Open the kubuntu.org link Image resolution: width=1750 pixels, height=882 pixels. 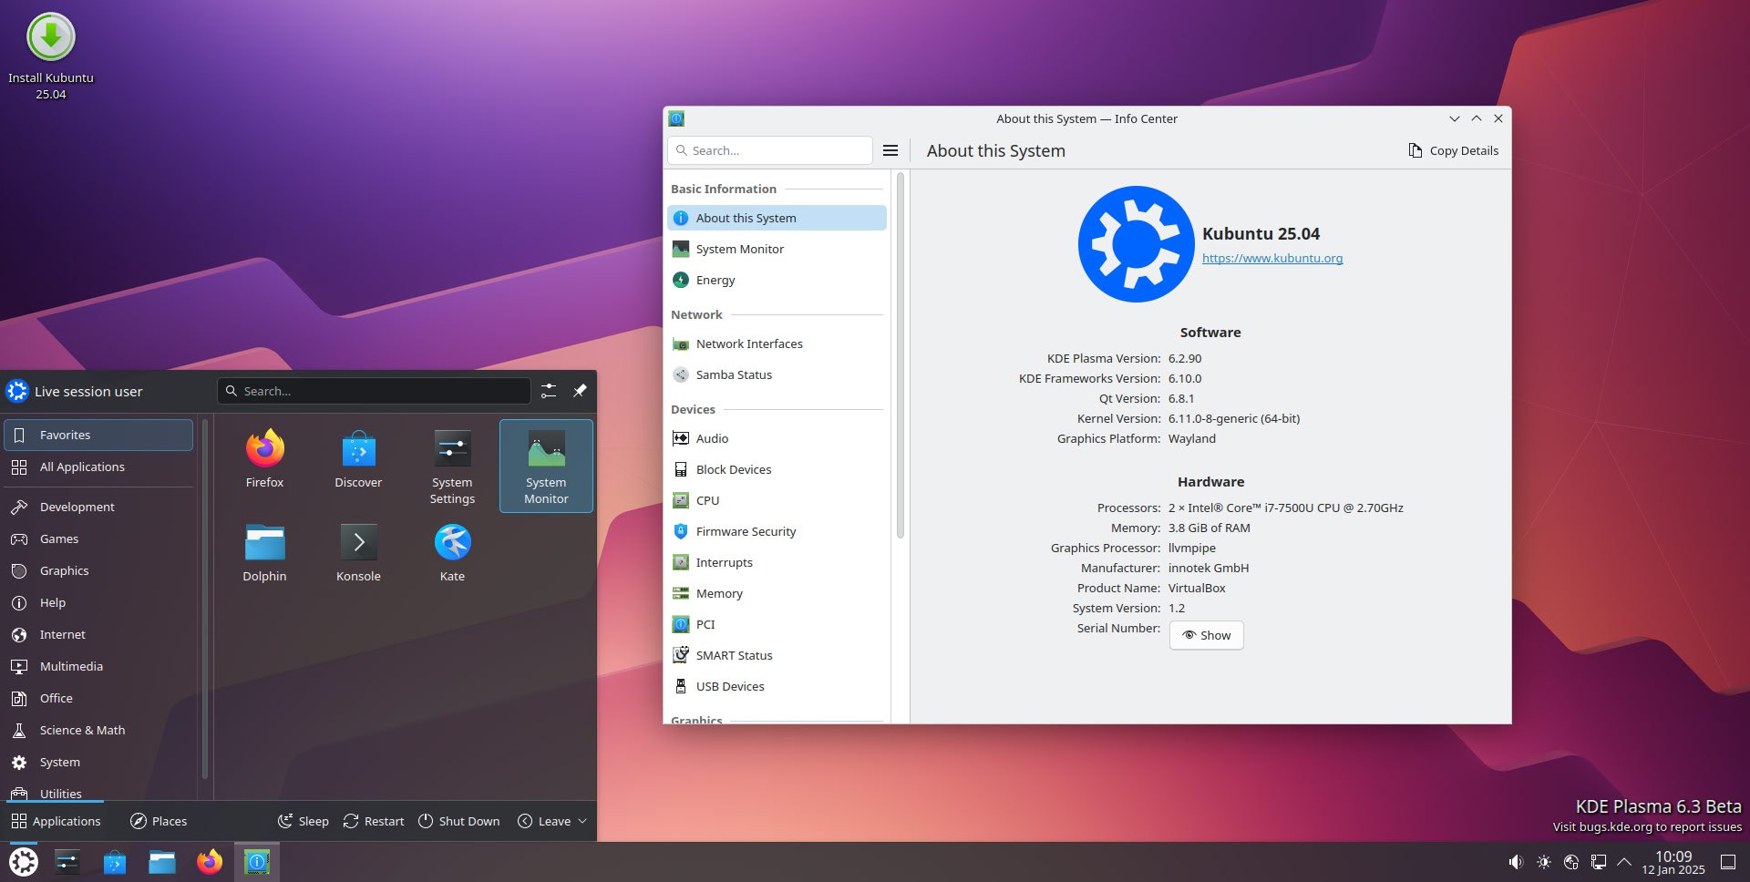[x=1271, y=258]
